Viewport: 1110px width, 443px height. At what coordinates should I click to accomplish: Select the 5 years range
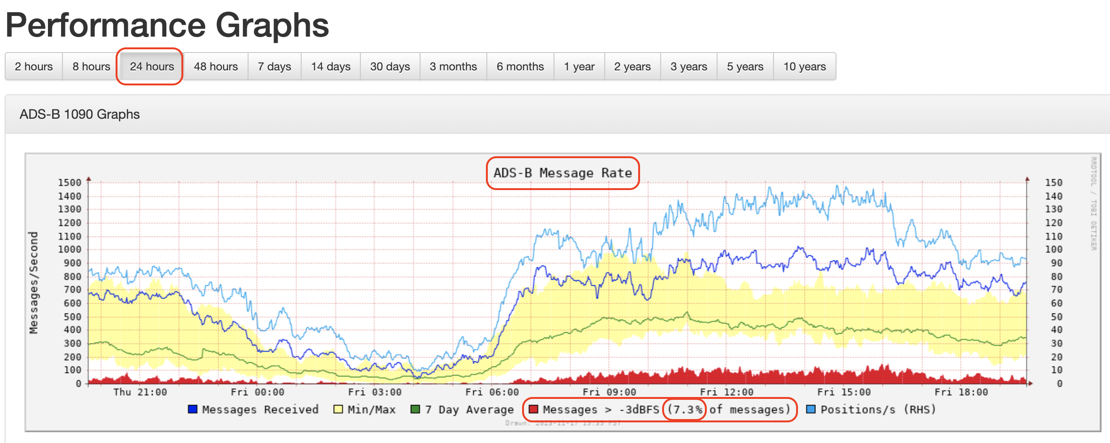745,67
